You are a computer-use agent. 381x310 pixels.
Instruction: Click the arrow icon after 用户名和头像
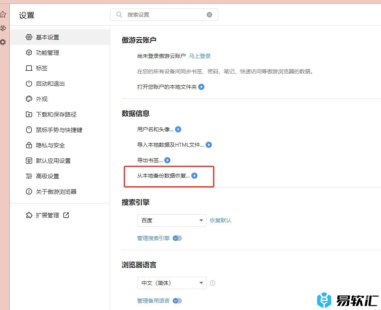178,129
